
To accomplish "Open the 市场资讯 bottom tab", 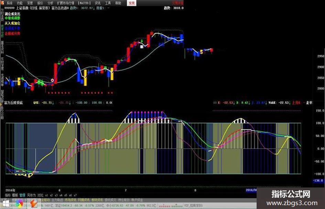I will click(x=70, y=200).
